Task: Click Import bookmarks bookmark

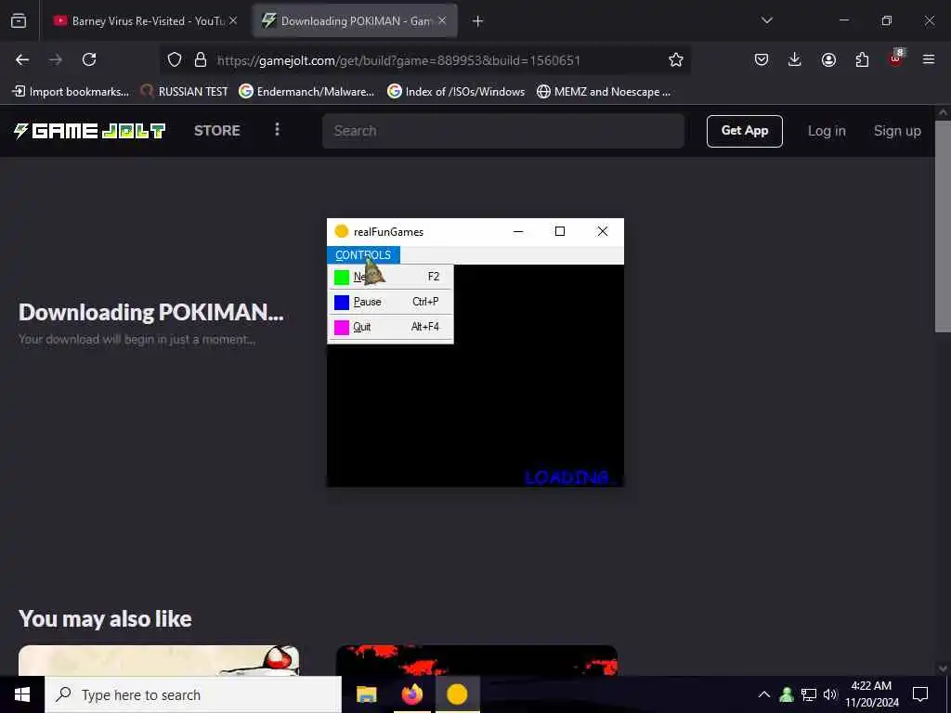Action: 71,92
